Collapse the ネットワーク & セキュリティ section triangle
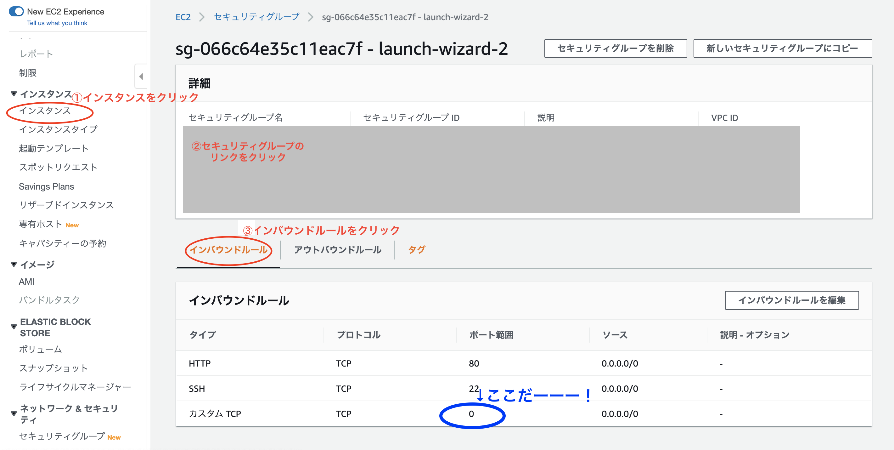Viewport: 894px width, 450px height. 14,413
